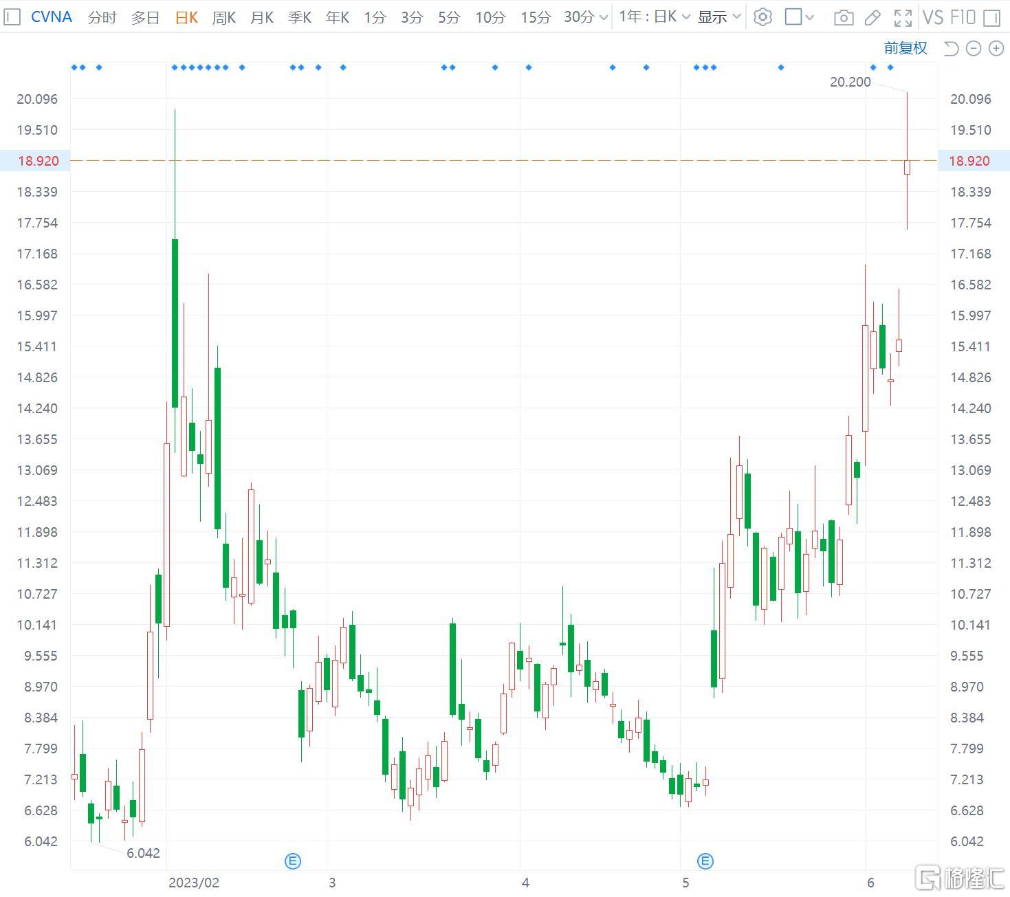The width and height of the screenshot is (1010, 897).
Task: Choose the 5分 minute interval
Action: click(449, 17)
